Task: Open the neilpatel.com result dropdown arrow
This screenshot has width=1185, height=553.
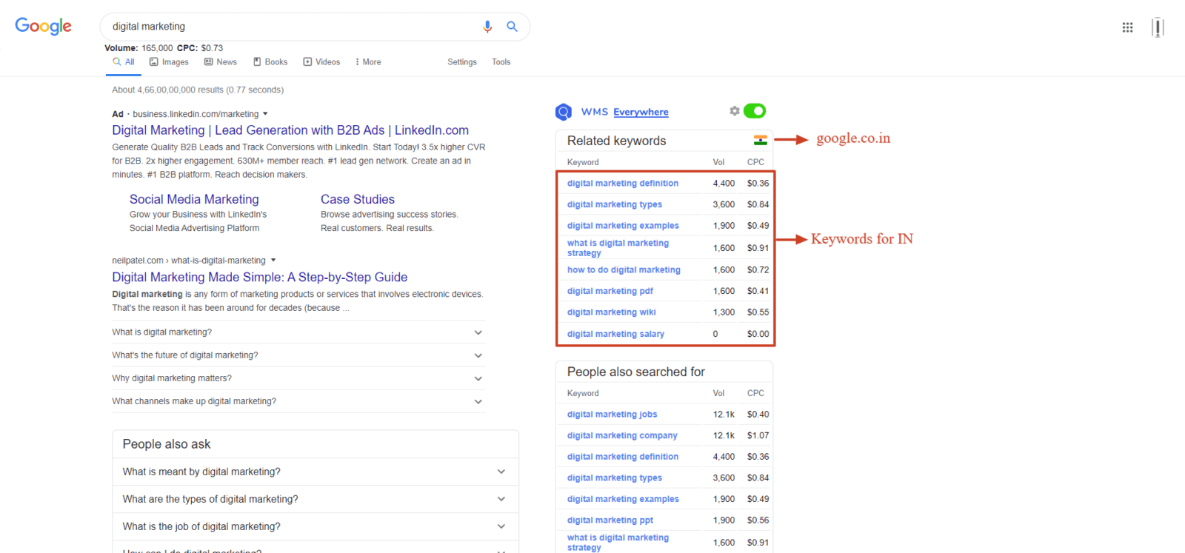Action: click(273, 261)
